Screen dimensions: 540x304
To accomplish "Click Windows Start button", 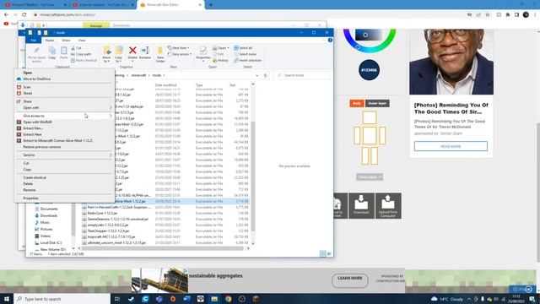I will click(x=7, y=299).
